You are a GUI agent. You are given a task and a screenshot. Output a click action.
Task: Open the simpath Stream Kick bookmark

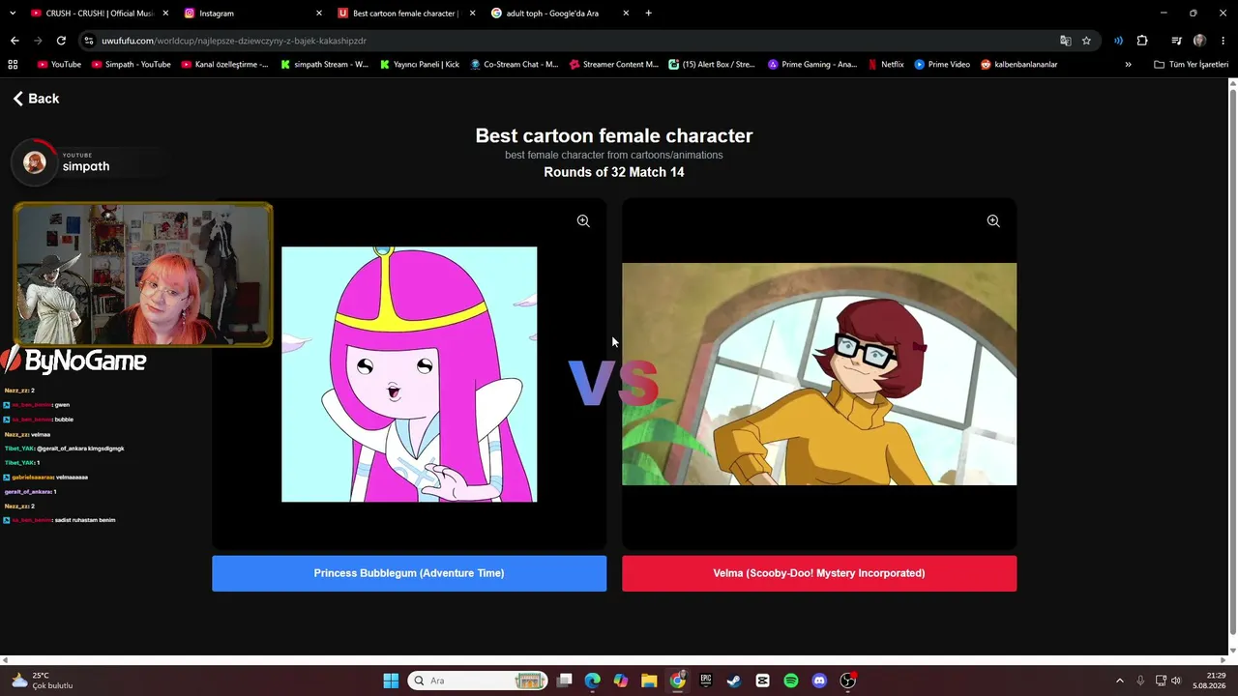pyautogui.click(x=325, y=65)
